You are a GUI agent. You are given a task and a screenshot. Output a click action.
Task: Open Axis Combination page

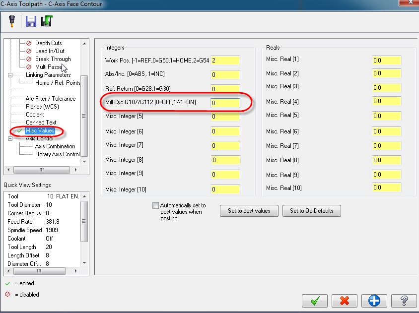[55, 146]
